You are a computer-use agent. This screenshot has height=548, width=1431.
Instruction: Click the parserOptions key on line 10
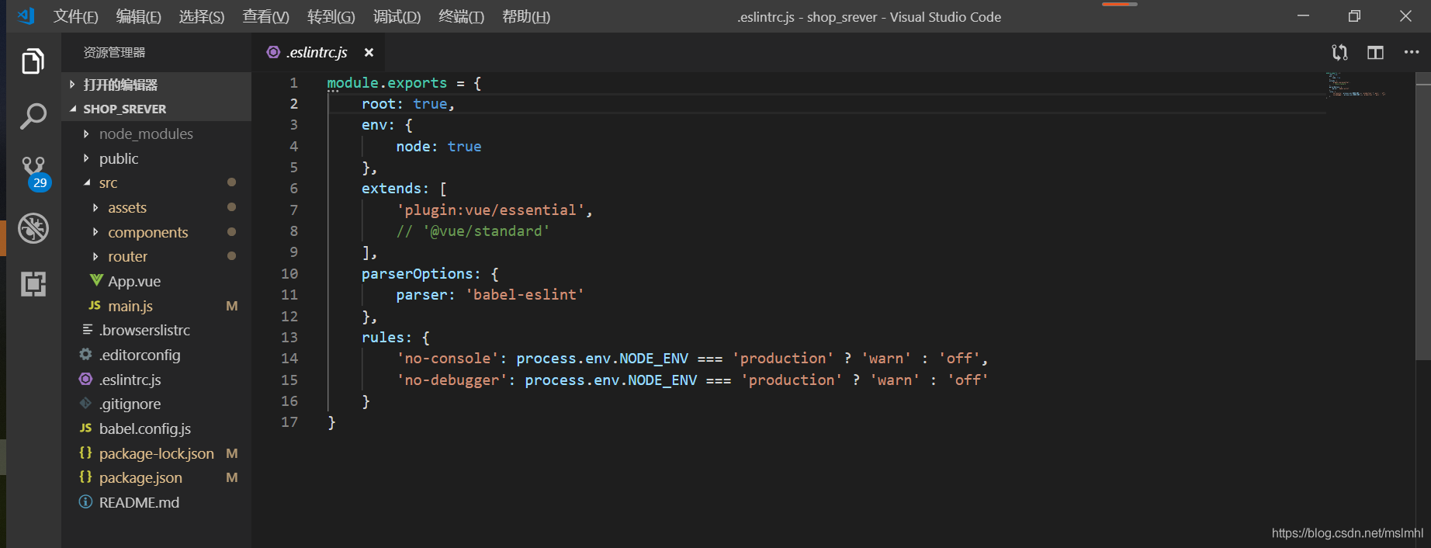click(x=418, y=273)
